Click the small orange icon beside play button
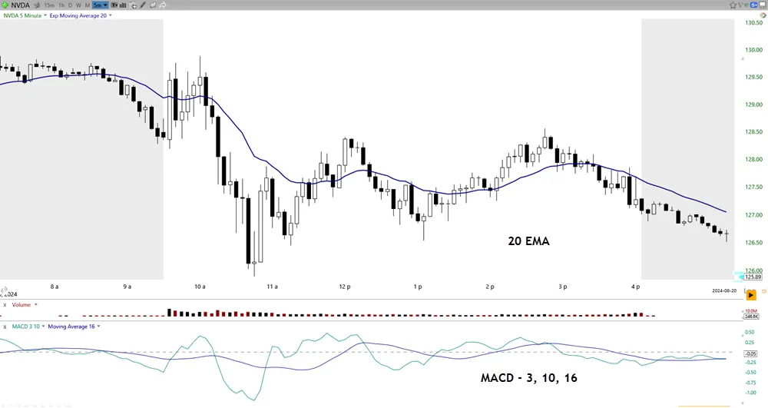The height and width of the screenshot is (408, 768). (764, 291)
